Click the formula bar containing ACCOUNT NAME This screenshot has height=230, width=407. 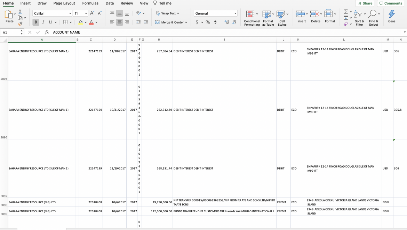click(x=227, y=32)
